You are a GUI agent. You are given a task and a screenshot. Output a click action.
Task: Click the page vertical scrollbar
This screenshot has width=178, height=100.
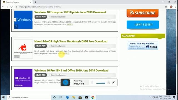pyautogui.click(x=177, y=51)
